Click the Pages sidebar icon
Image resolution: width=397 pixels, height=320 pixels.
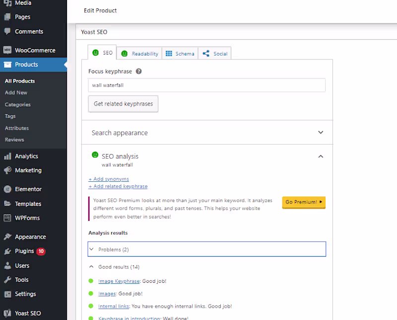click(x=7, y=17)
